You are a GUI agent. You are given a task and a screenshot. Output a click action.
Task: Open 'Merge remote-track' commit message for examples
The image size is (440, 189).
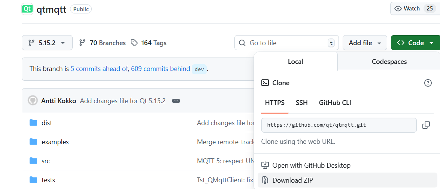[x=225, y=142]
